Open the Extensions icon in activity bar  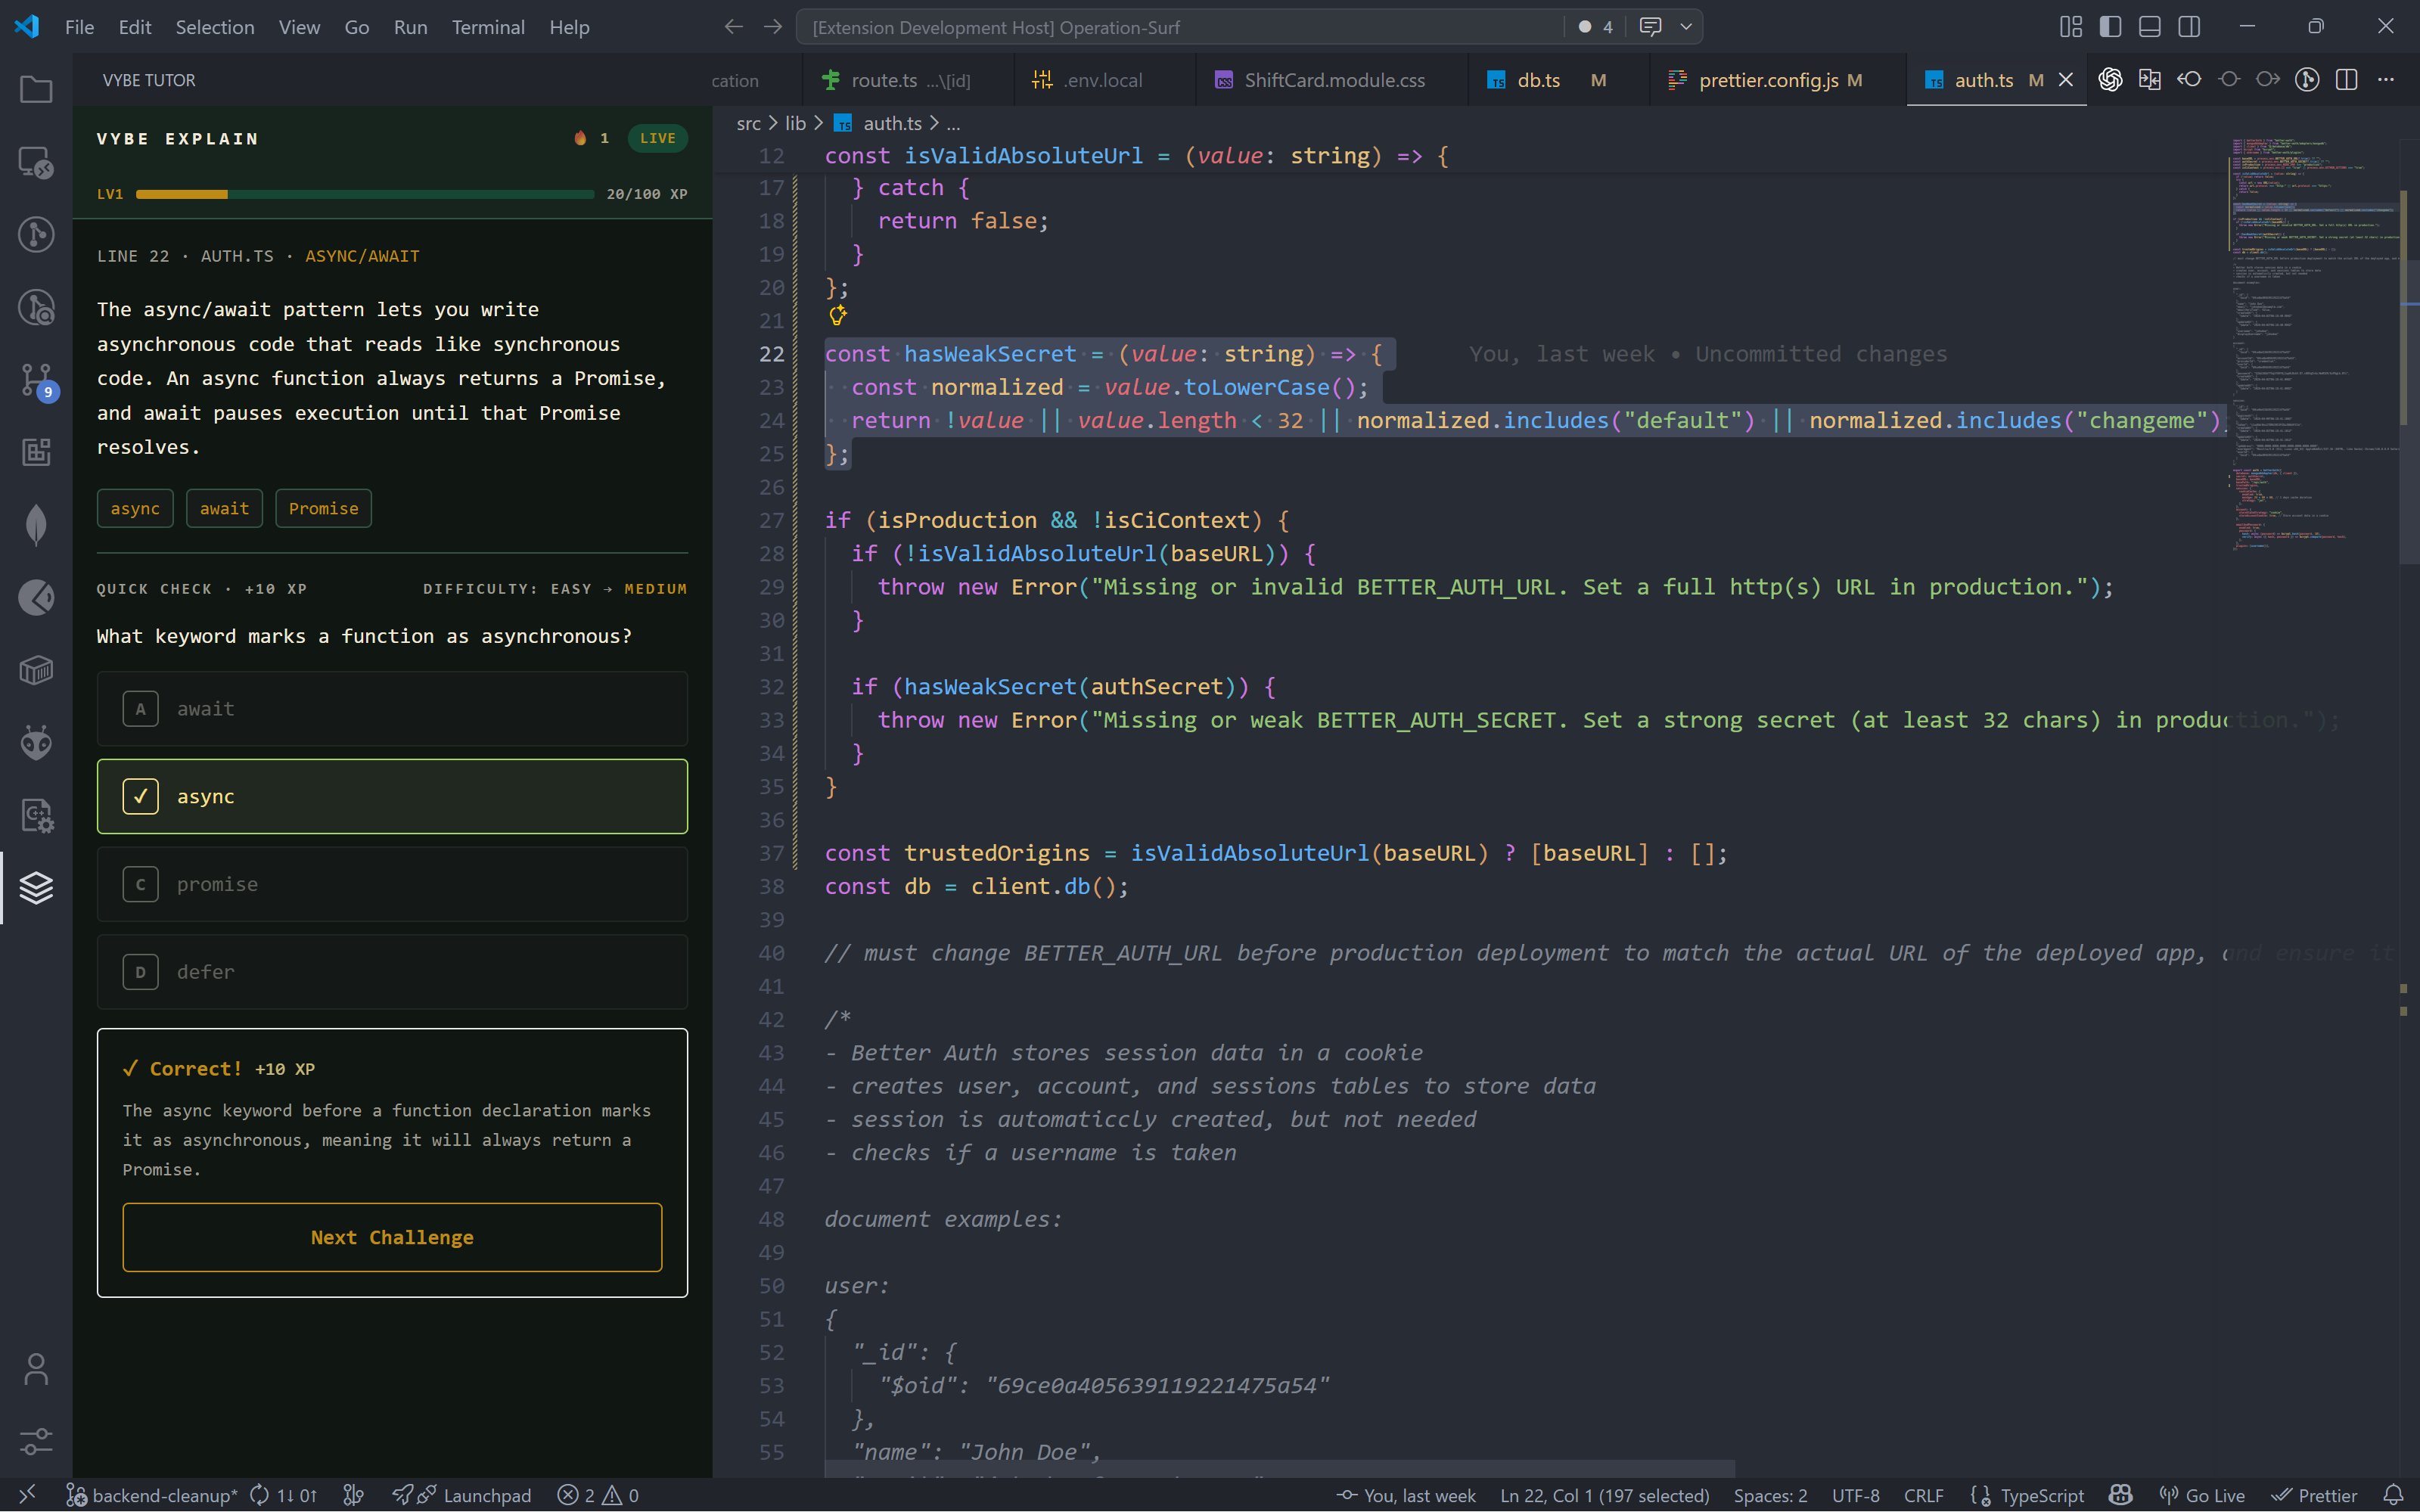point(36,452)
